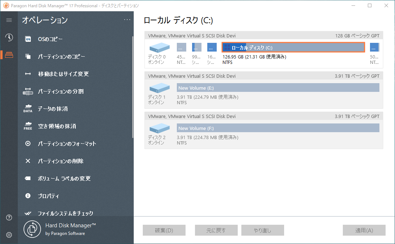Click the ディスク 1 オンライン label

click(157, 99)
